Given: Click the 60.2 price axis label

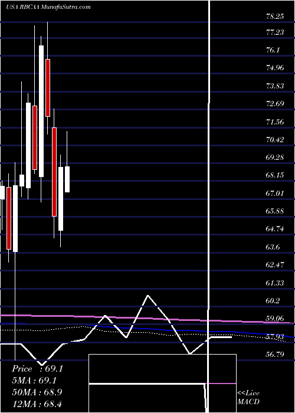Looking at the screenshot, I should coord(273,301).
